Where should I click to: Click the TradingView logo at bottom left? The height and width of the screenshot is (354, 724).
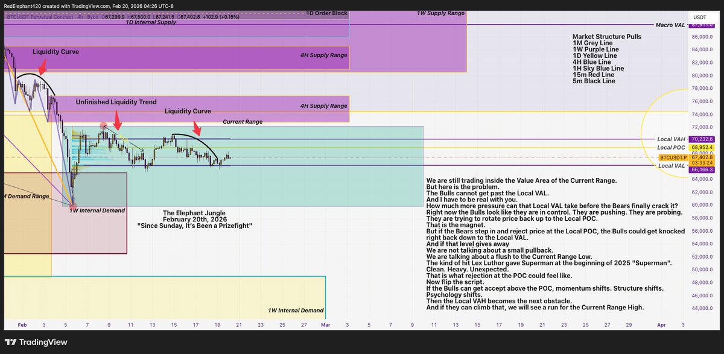pos(36,343)
